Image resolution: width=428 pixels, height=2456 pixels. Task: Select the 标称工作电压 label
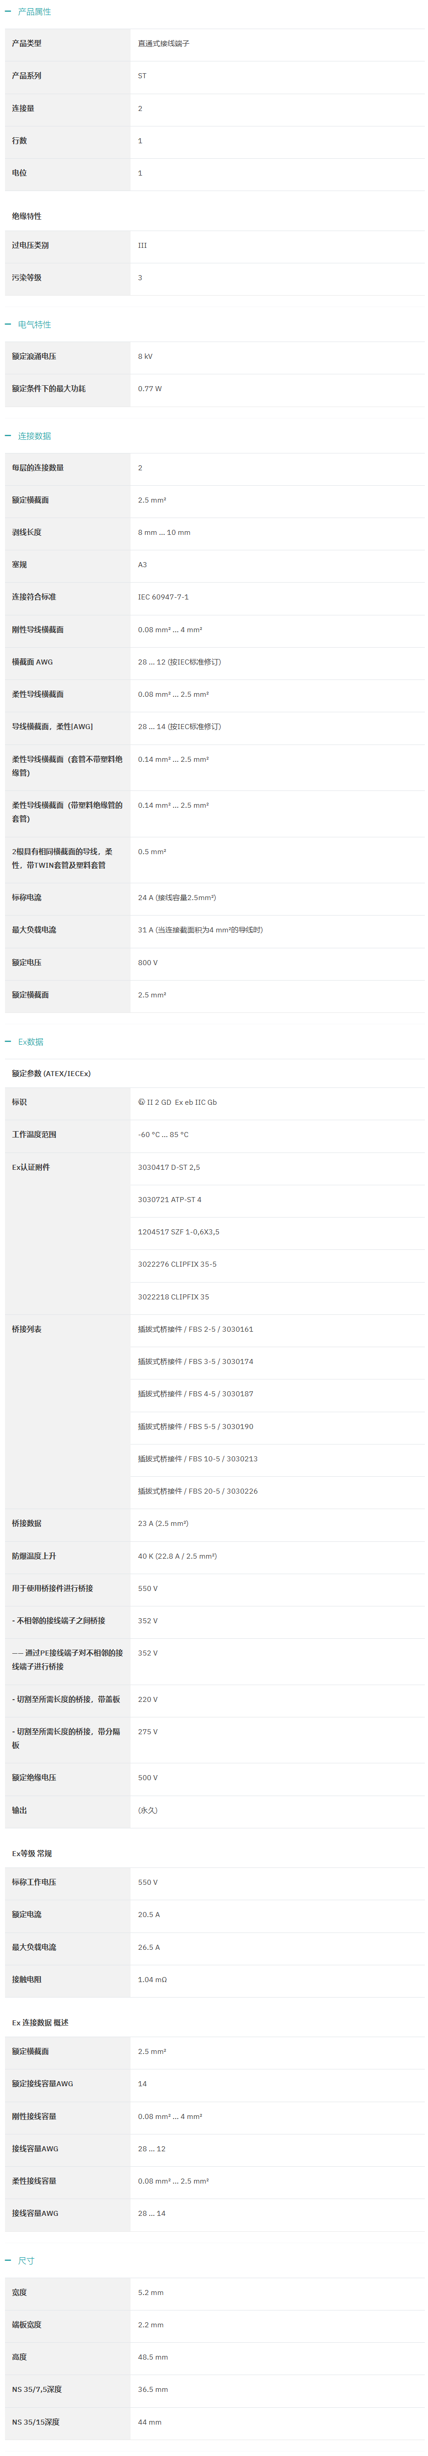point(34,1883)
